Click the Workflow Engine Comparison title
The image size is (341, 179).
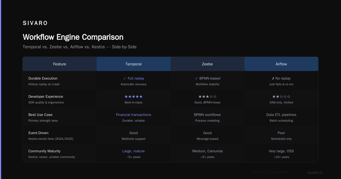73,37
